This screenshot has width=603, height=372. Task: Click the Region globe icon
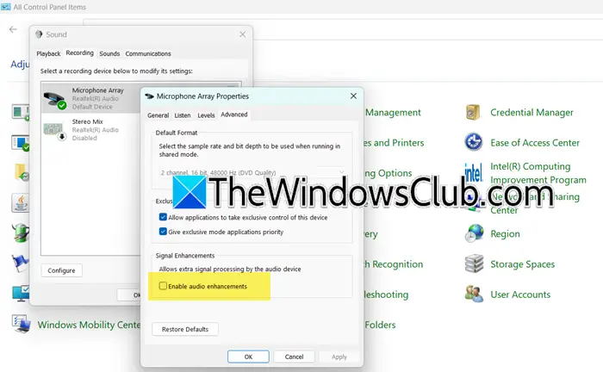tap(474, 233)
